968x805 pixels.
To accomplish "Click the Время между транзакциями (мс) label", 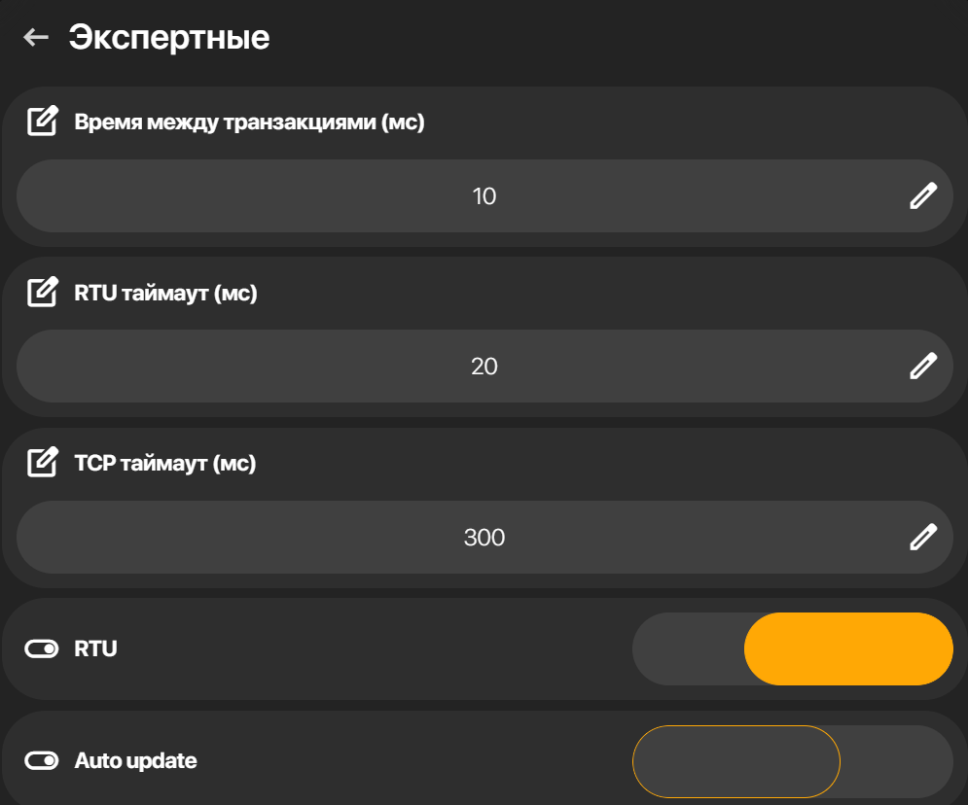I will 249,122.
